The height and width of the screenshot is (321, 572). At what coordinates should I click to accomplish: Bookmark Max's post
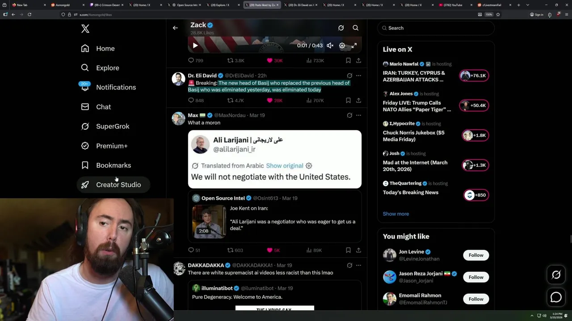(348, 251)
